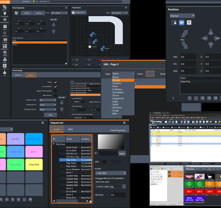
Task: Open the Camera Mount Tripod dropdown
Action: click(48, 105)
